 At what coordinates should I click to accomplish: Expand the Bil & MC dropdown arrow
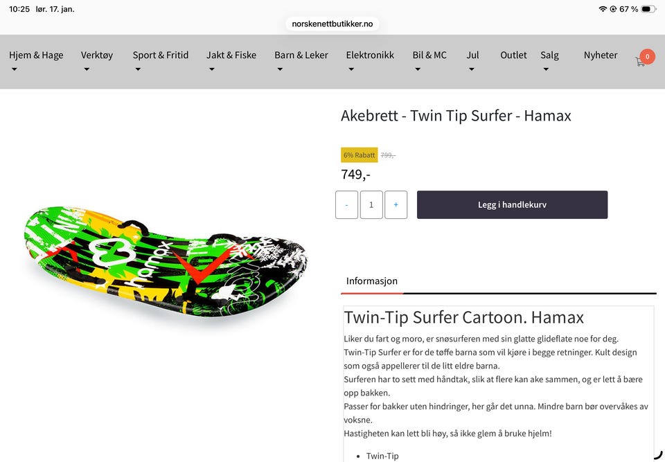tap(418, 69)
